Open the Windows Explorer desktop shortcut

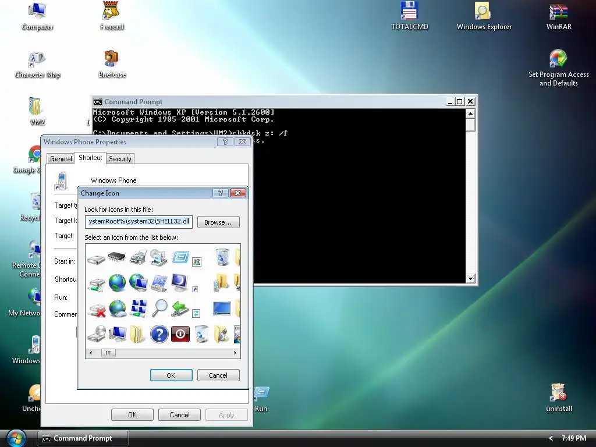[484, 16]
